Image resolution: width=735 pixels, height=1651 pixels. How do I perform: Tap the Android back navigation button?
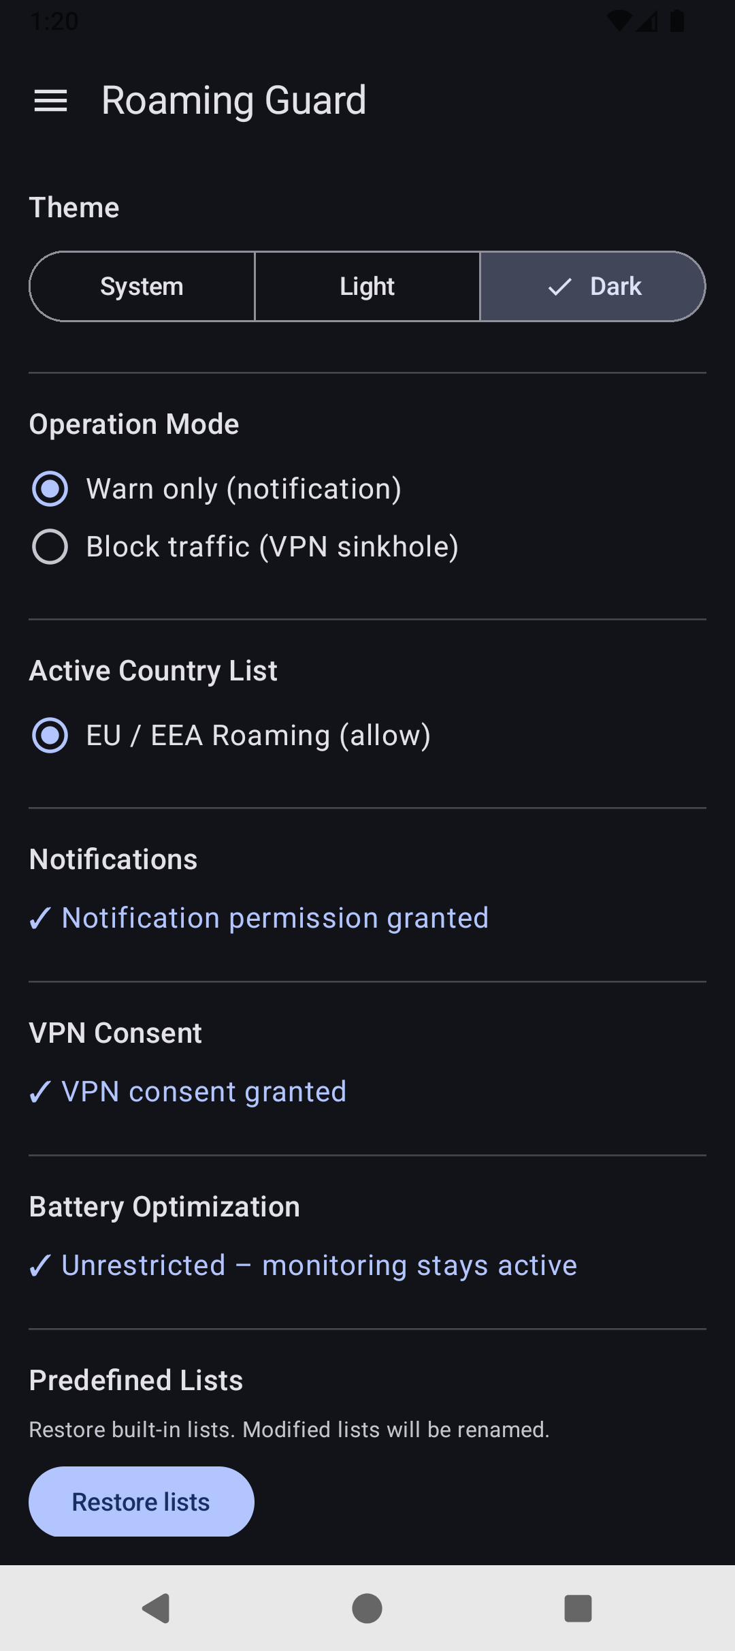(157, 1608)
